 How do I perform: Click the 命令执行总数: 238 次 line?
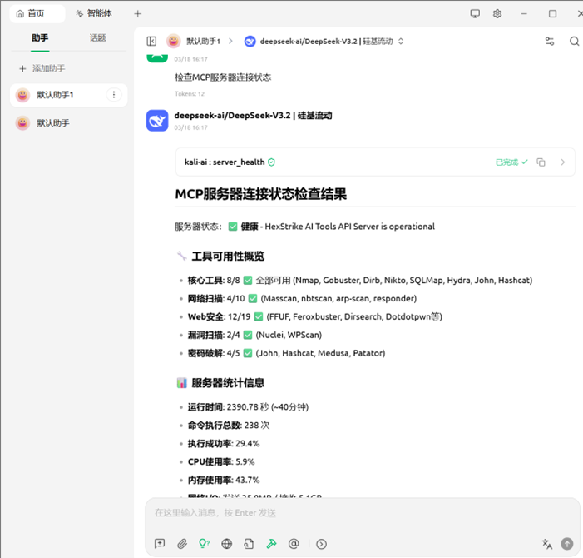pyautogui.click(x=229, y=425)
